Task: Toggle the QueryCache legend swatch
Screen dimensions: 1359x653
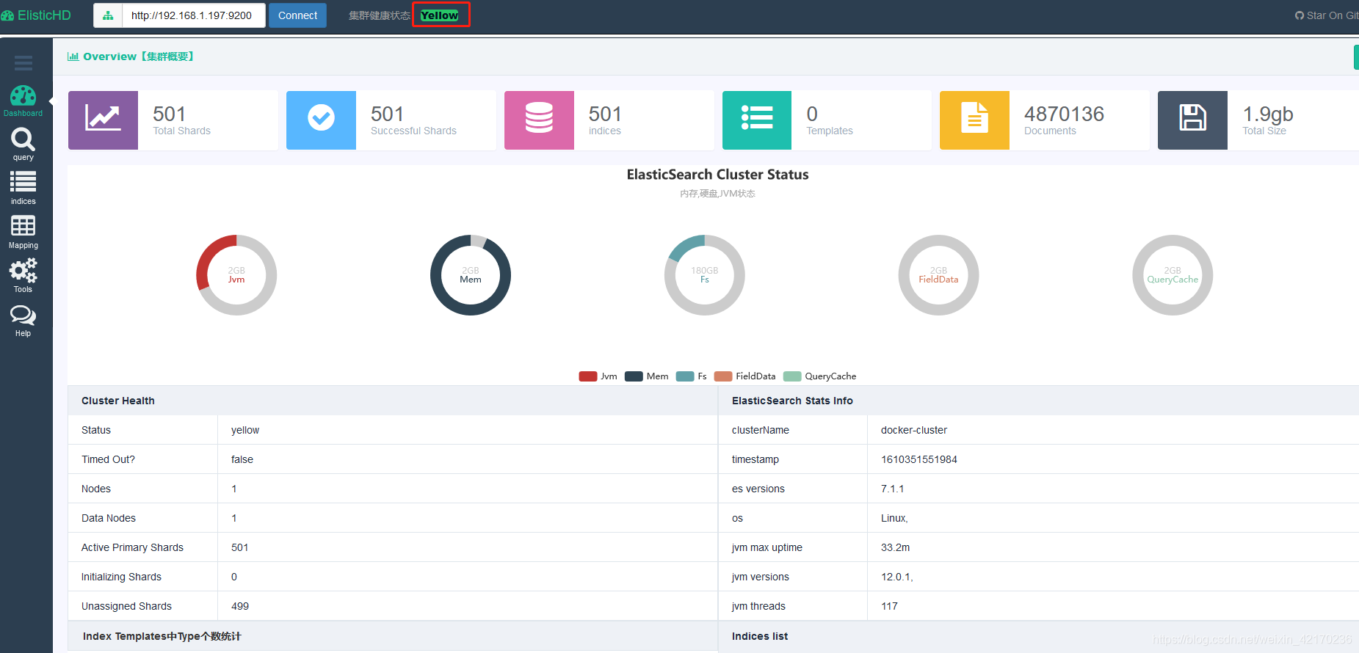Action: coord(792,376)
